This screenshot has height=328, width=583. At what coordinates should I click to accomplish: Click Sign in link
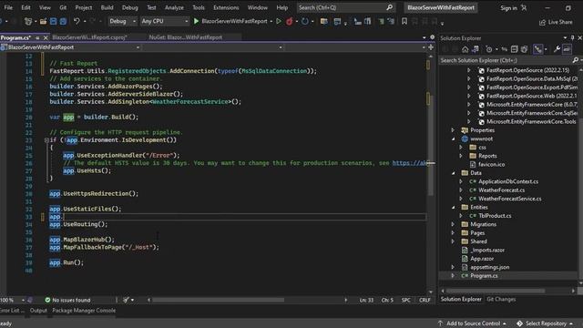(x=508, y=8)
